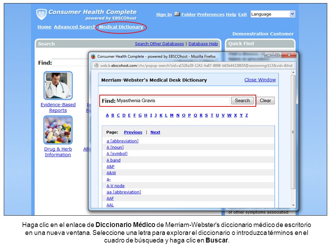Browse dictionary letter R
The width and height of the screenshot is (331, 248).
[201, 115]
